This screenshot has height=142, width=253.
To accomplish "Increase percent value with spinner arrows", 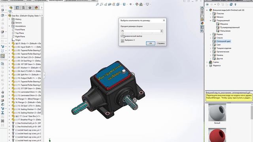I will pos(162,30).
